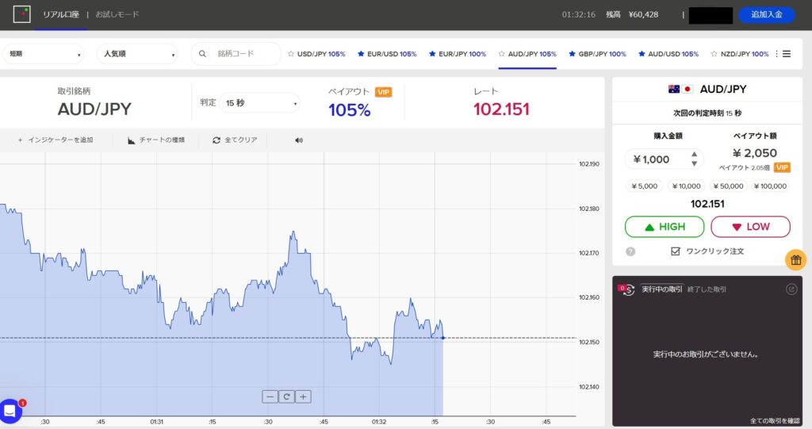Open the 判定 15 秒 expiry dropdown
Image resolution: width=812 pixels, height=429 pixels.
pos(259,103)
